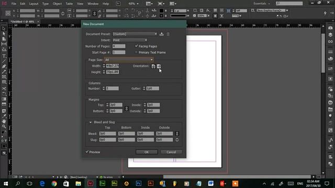The image size is (335, 188).
Task: Select the Hand tool
Action: 4,121
